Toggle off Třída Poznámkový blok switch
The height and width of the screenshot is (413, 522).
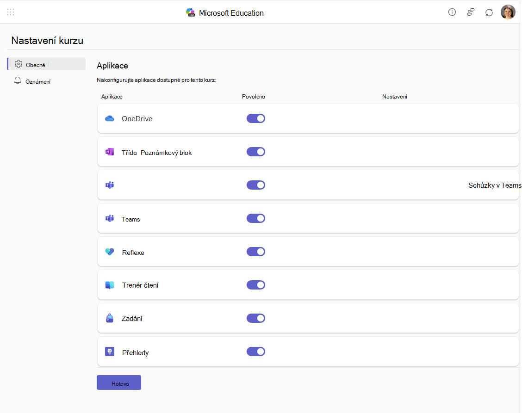[255, 152]
